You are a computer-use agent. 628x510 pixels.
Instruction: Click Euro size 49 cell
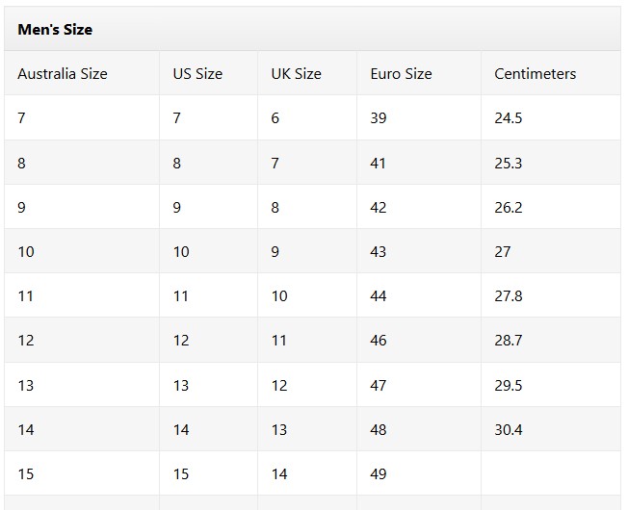tap(419, 474)
